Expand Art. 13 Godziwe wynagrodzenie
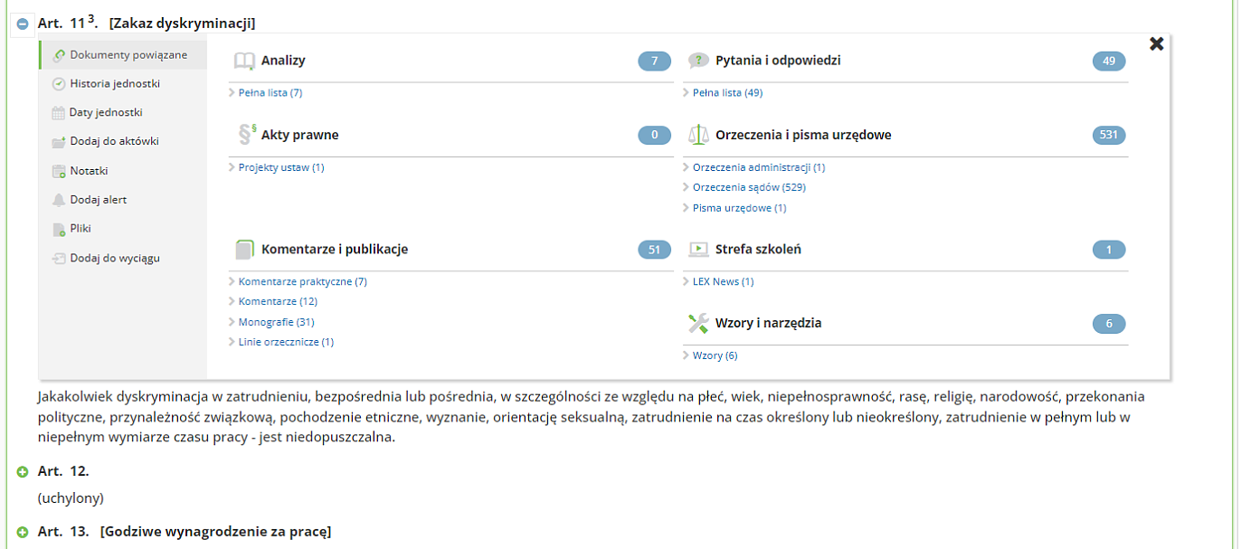Image resolution: width=1241 pixels, height=549 pixels. coord(23,533)
